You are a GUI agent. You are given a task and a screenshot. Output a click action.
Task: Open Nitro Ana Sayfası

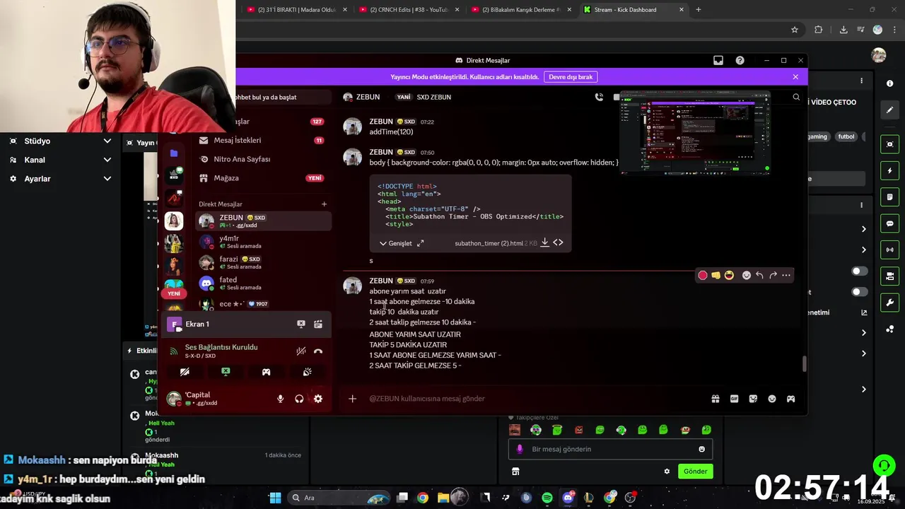coord(262,159)
